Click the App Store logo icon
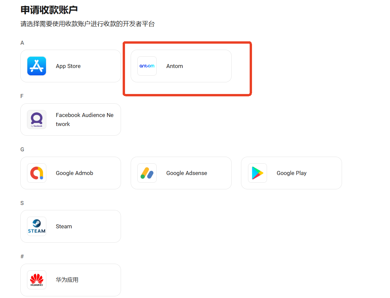 (37, 66)
